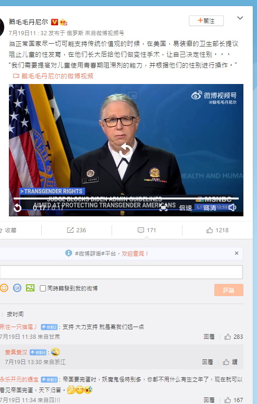
Task: Open the emoji picker for comment
Action: click(x=4, y=288)
